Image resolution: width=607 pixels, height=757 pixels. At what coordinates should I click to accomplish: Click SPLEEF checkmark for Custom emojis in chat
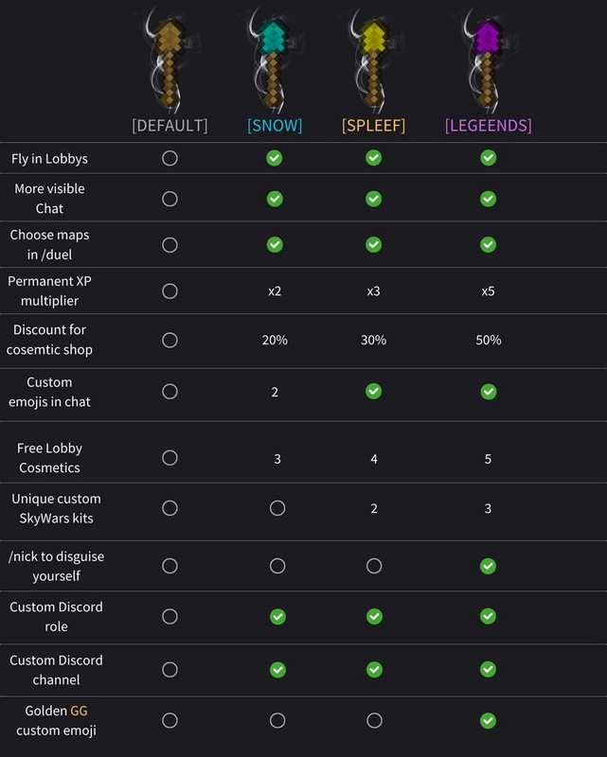coord(374,391)
